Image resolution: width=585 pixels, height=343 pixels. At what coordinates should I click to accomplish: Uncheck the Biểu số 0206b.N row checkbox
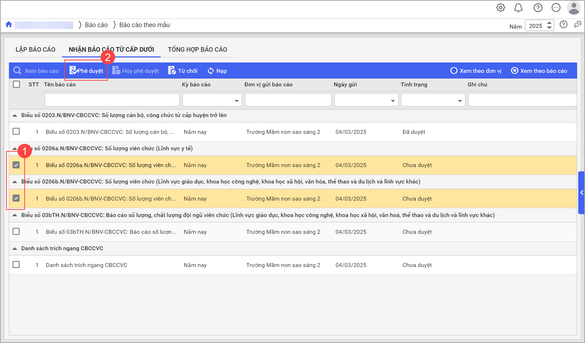16,198
